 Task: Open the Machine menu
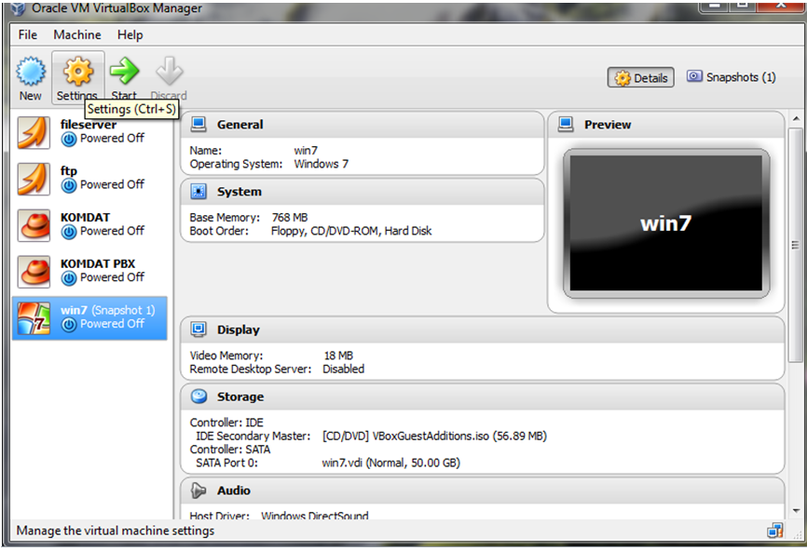[x=77, y=34]
